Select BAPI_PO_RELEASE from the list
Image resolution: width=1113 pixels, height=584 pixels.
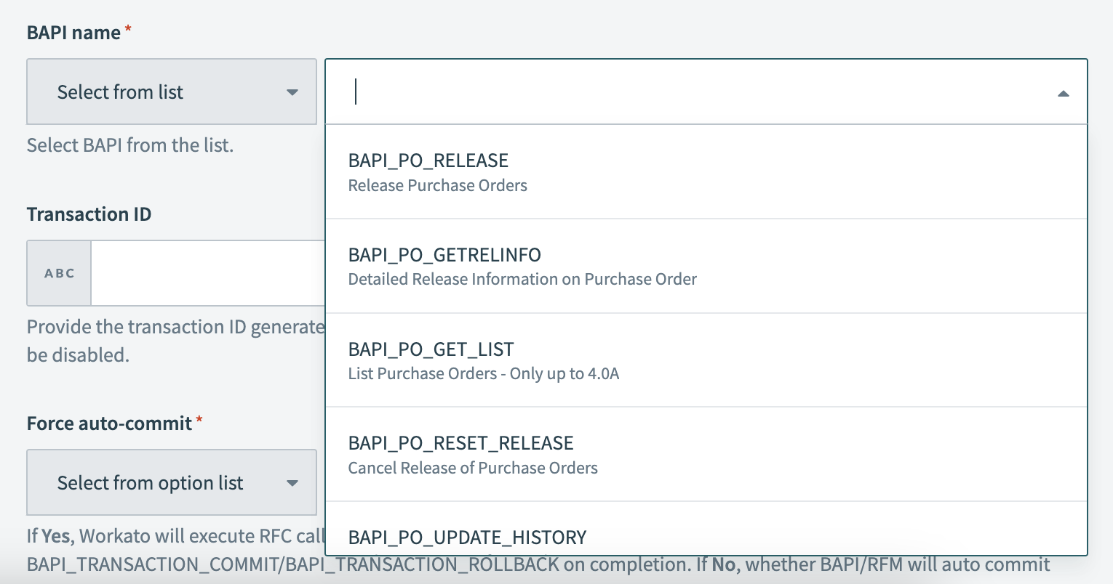tap(428, 161)
